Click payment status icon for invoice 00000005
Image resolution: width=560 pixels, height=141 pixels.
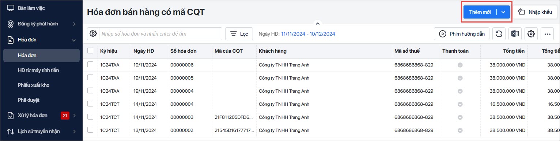pyautogui.click(x=460, y=78)
